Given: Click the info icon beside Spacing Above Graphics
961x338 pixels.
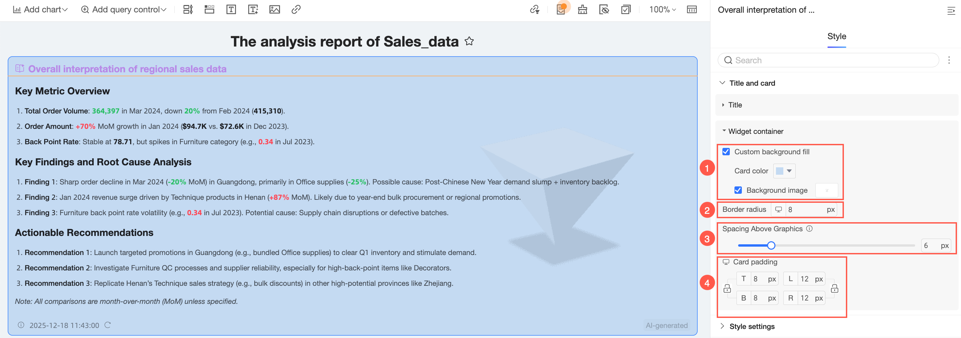Looking at the screenshot, I should [809, 229].
